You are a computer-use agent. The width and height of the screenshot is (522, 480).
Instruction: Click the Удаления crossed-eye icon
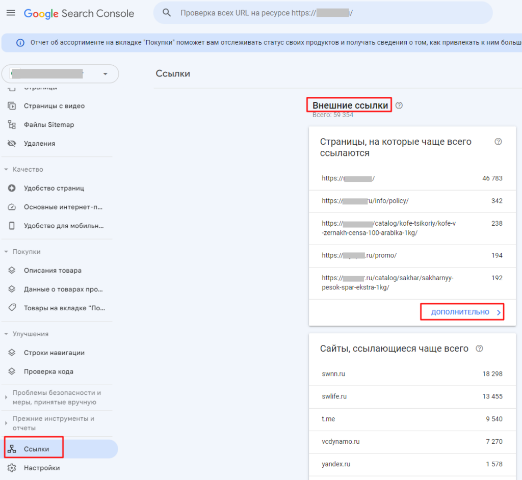tap(12, 144)
